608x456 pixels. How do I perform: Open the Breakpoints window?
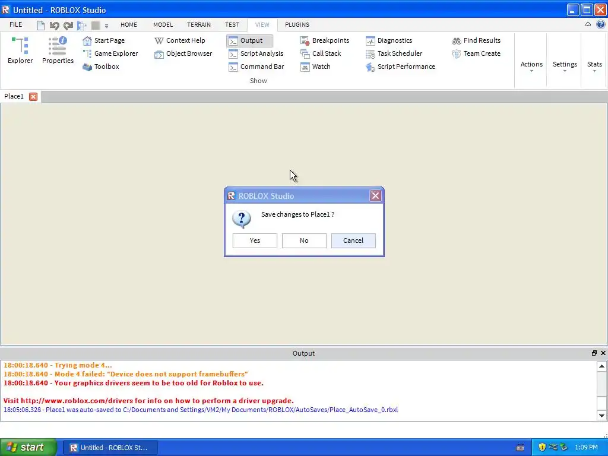[325, 40]
